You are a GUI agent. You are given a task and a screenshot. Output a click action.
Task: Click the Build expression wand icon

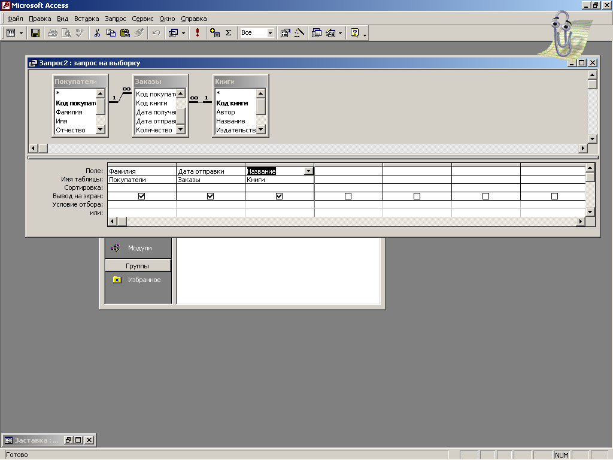pyautogui.click(x=299, y=34)
